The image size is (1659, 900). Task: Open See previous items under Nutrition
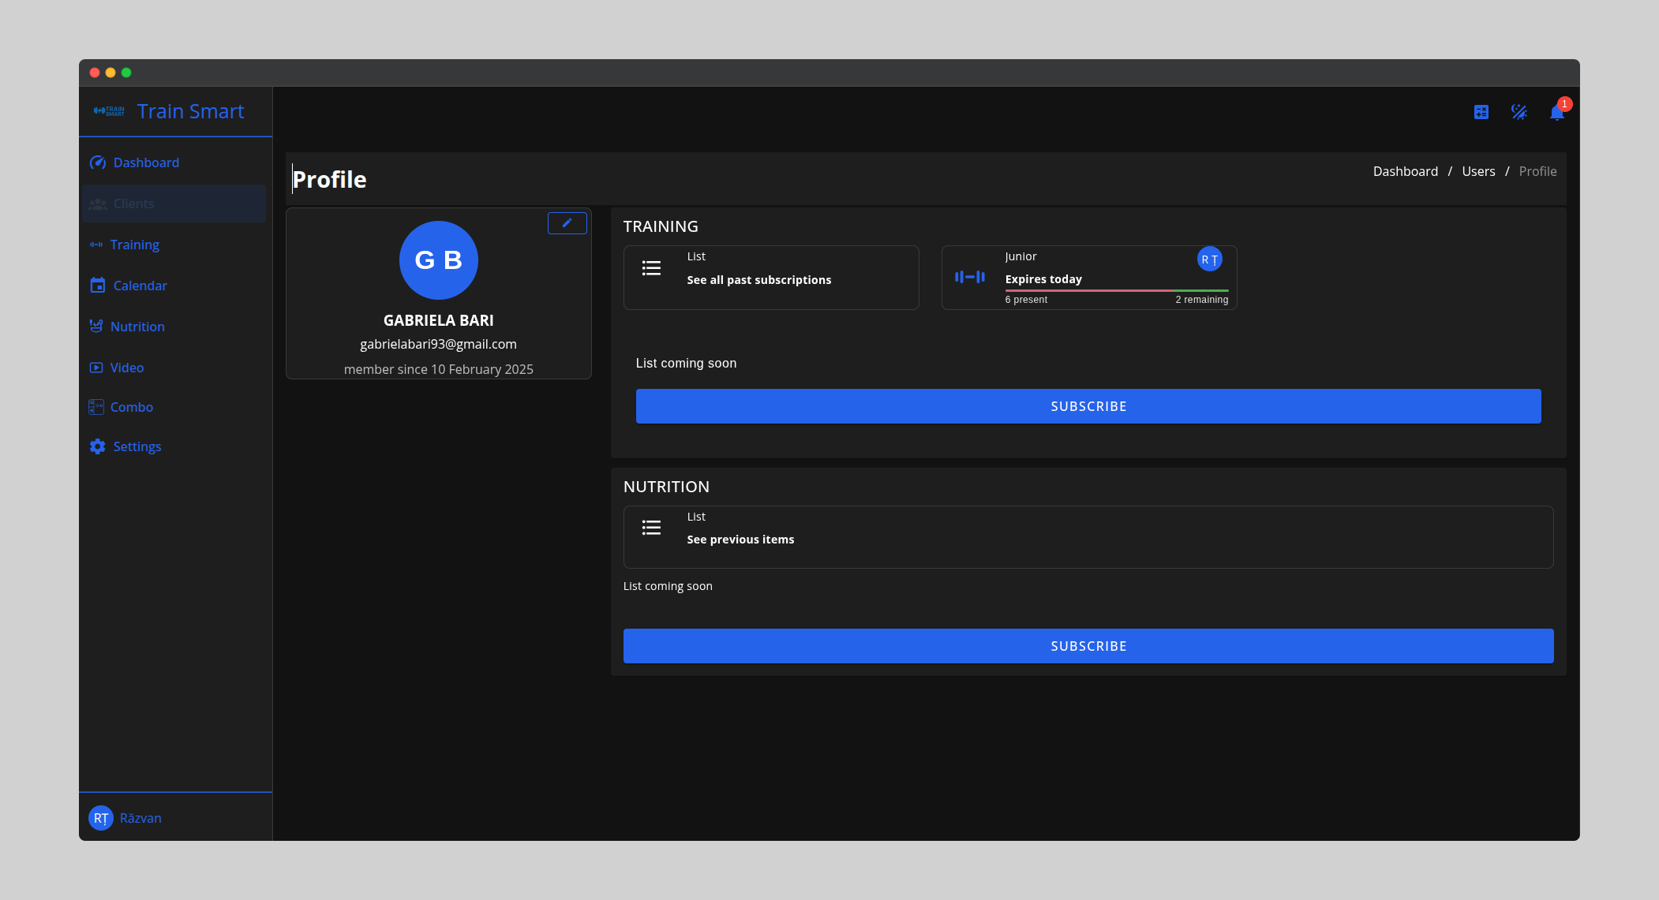coord(740,540)
